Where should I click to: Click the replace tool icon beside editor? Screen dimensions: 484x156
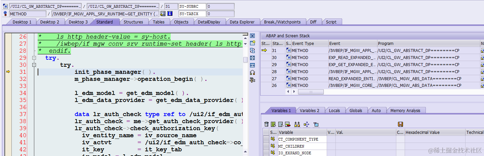pos(252,50)
